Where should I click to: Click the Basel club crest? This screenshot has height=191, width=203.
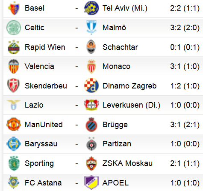14,8
